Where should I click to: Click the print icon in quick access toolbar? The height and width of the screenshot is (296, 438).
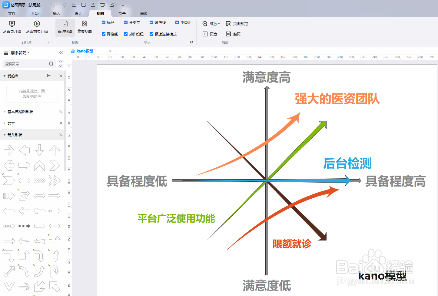102,5
